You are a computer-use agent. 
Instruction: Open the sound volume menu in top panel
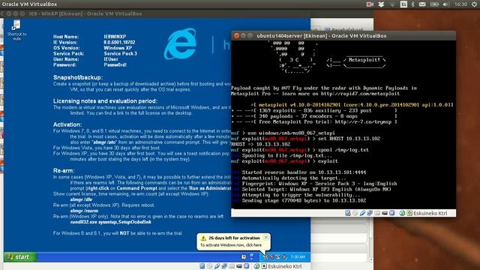point(446,4)
